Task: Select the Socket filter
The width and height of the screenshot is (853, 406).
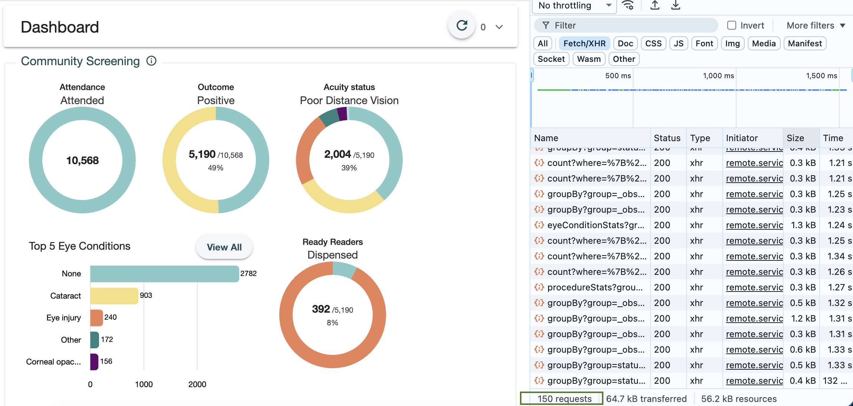Action: 551,59
